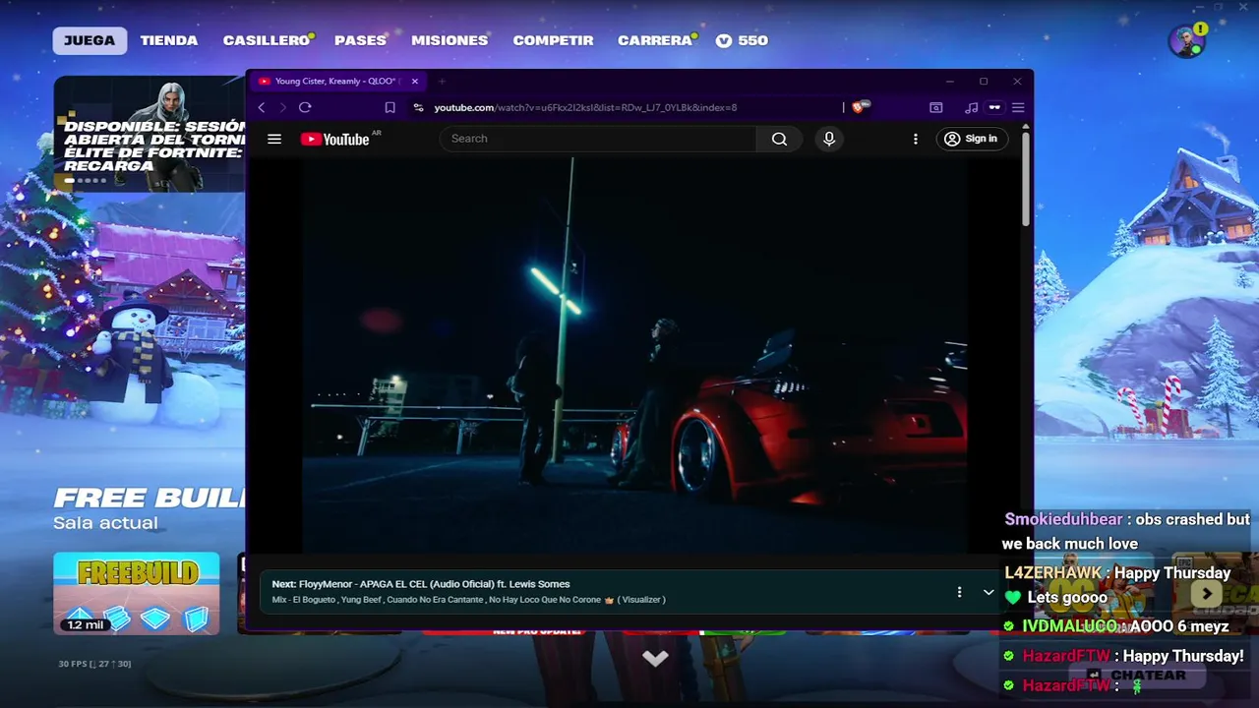Viewport: 1259px width, 708px height.
Task: Open the CASILLERO tab
Action: [267, 40]
